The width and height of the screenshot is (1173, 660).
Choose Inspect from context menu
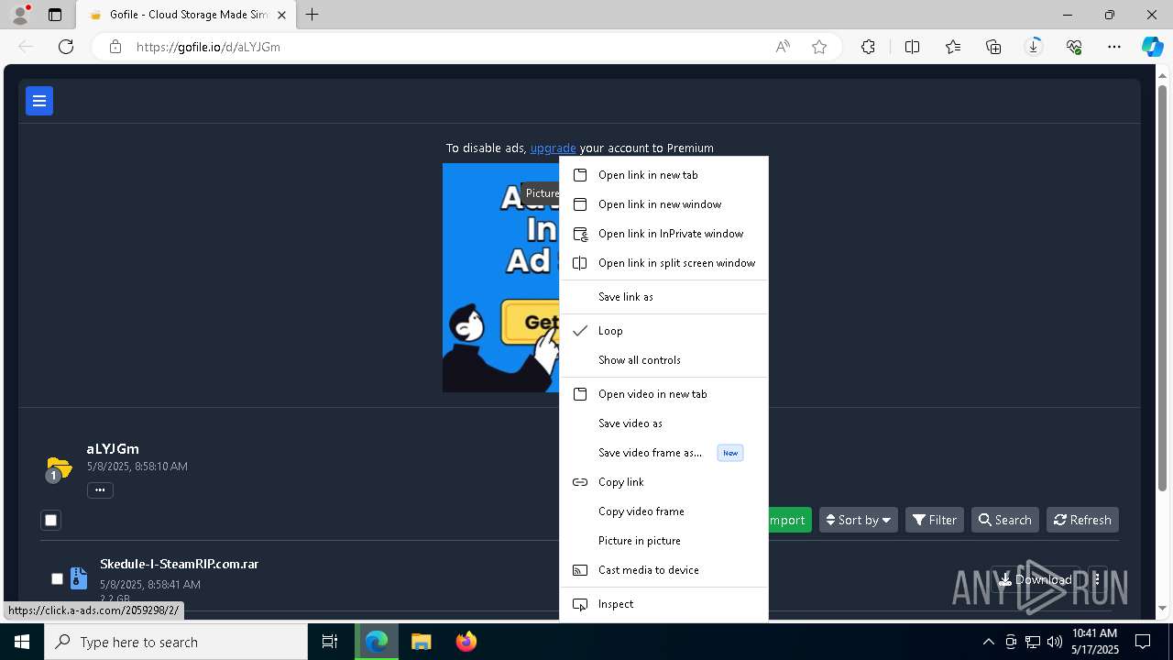pyautogui.click(x=663, y=604)
